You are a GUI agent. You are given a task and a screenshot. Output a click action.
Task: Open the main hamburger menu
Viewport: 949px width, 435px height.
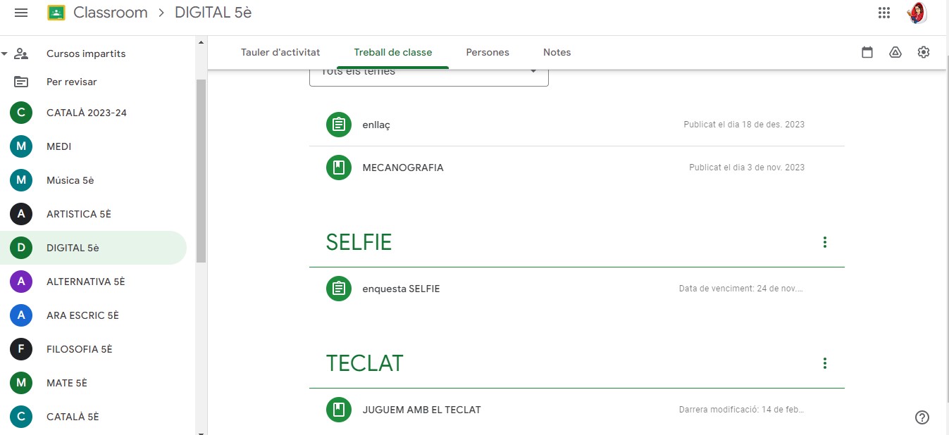pos(21,13)
